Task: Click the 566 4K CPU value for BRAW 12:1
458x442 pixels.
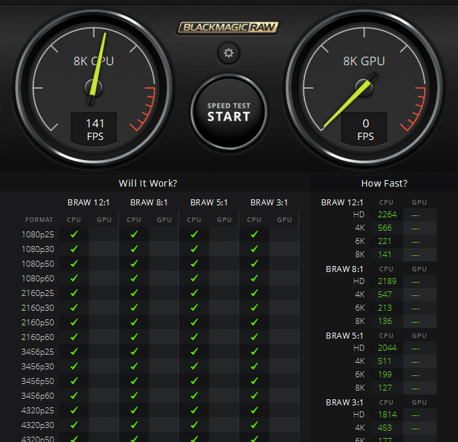Action: click(385, 228)
